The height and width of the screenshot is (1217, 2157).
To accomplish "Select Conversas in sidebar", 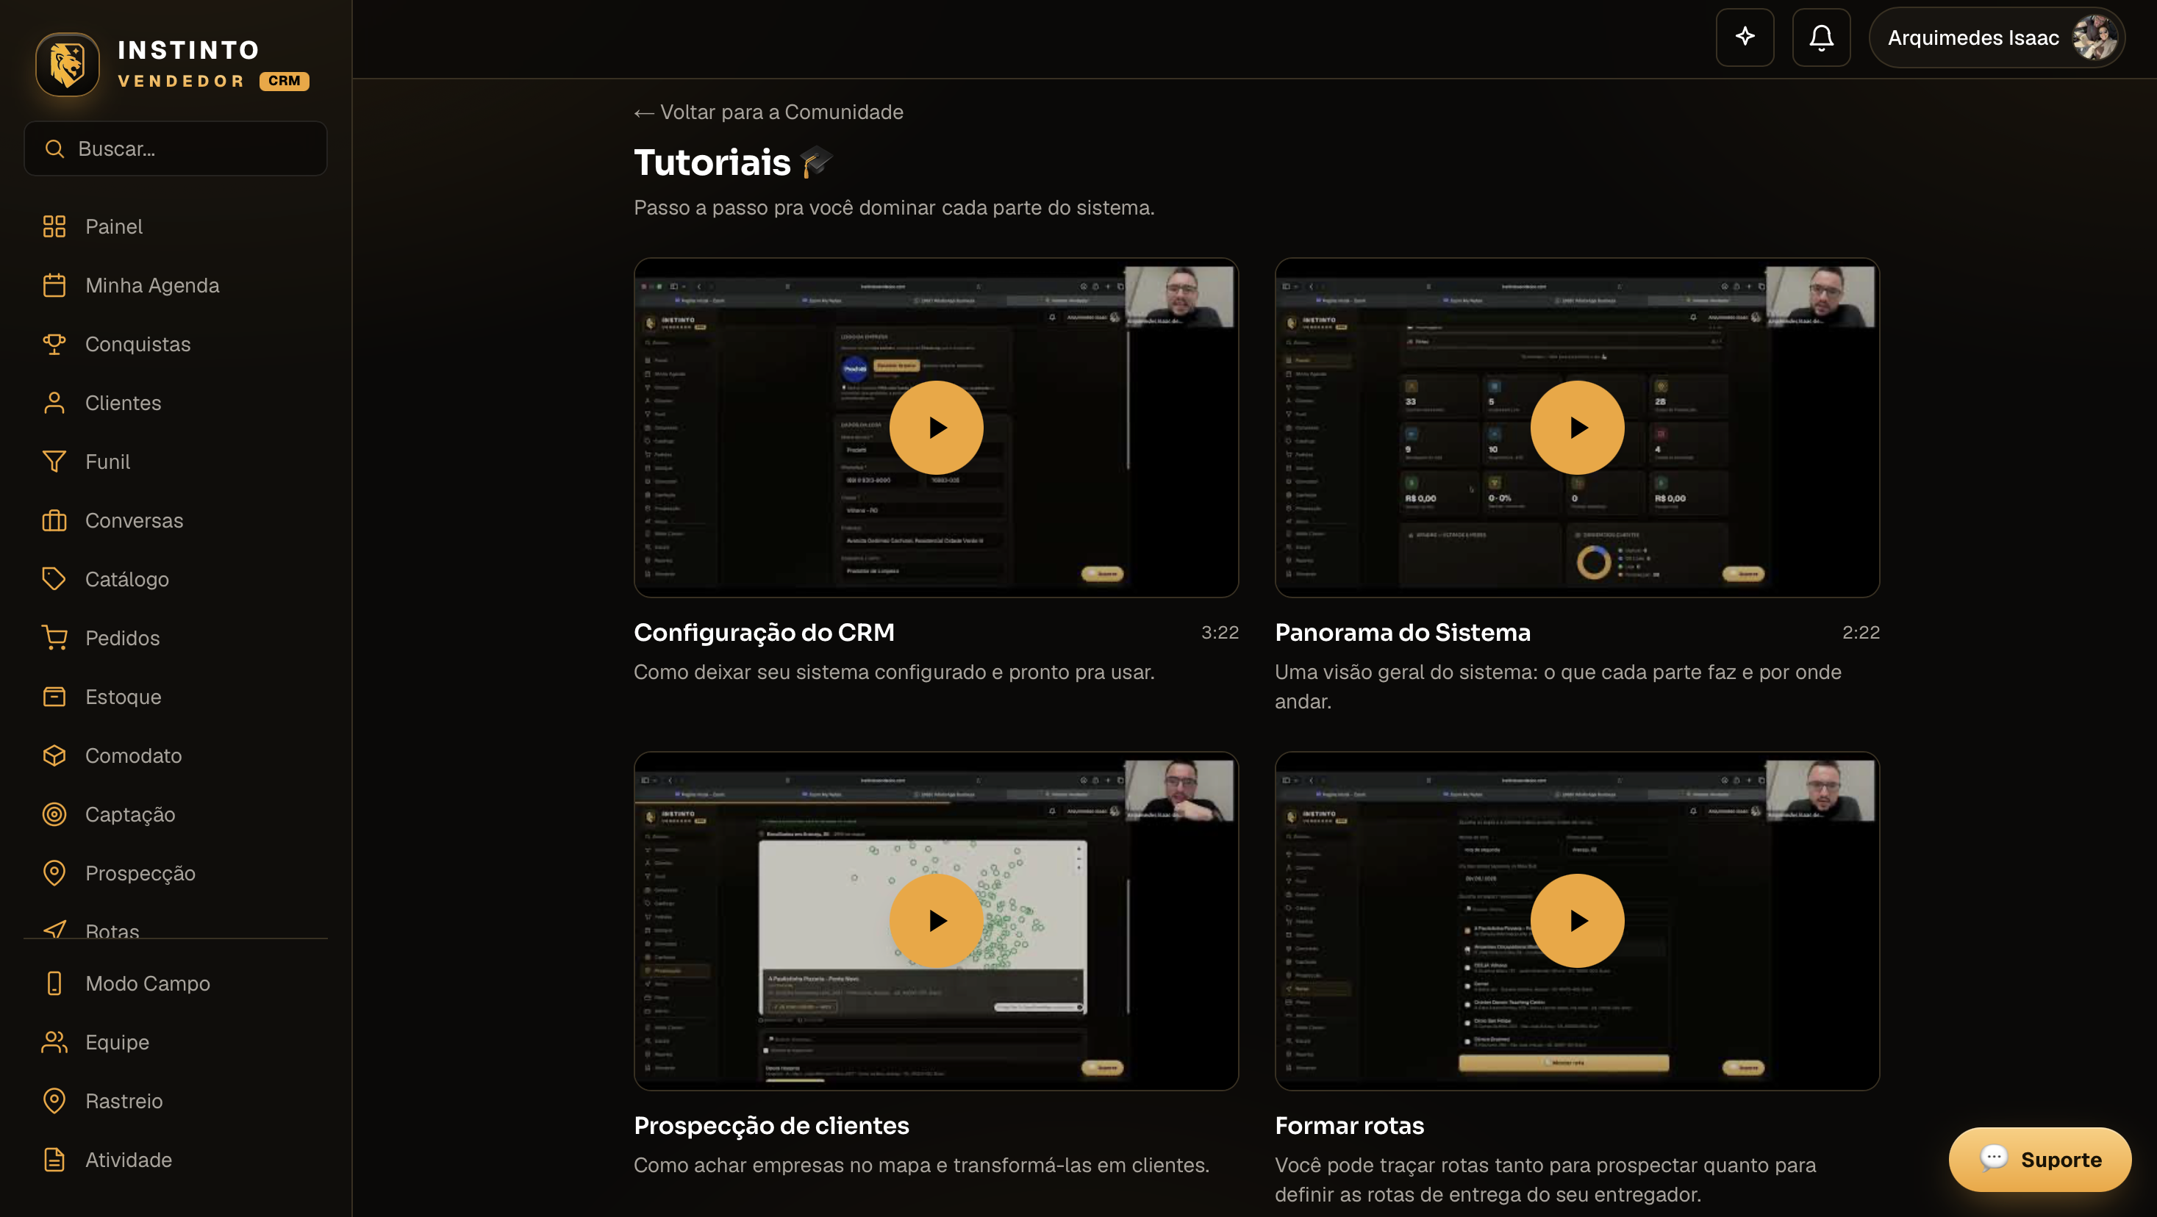I will [176, 520].
